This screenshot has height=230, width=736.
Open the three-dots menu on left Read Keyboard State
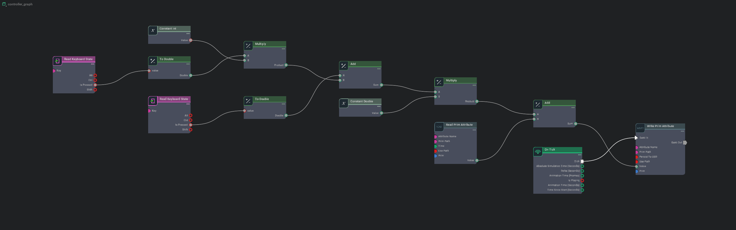[x=92, y=64]
